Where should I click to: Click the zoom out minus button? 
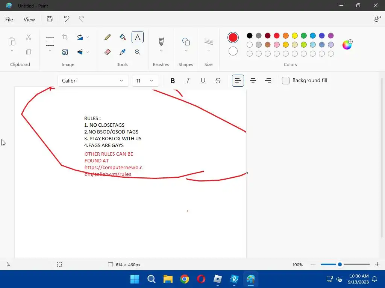313,264
